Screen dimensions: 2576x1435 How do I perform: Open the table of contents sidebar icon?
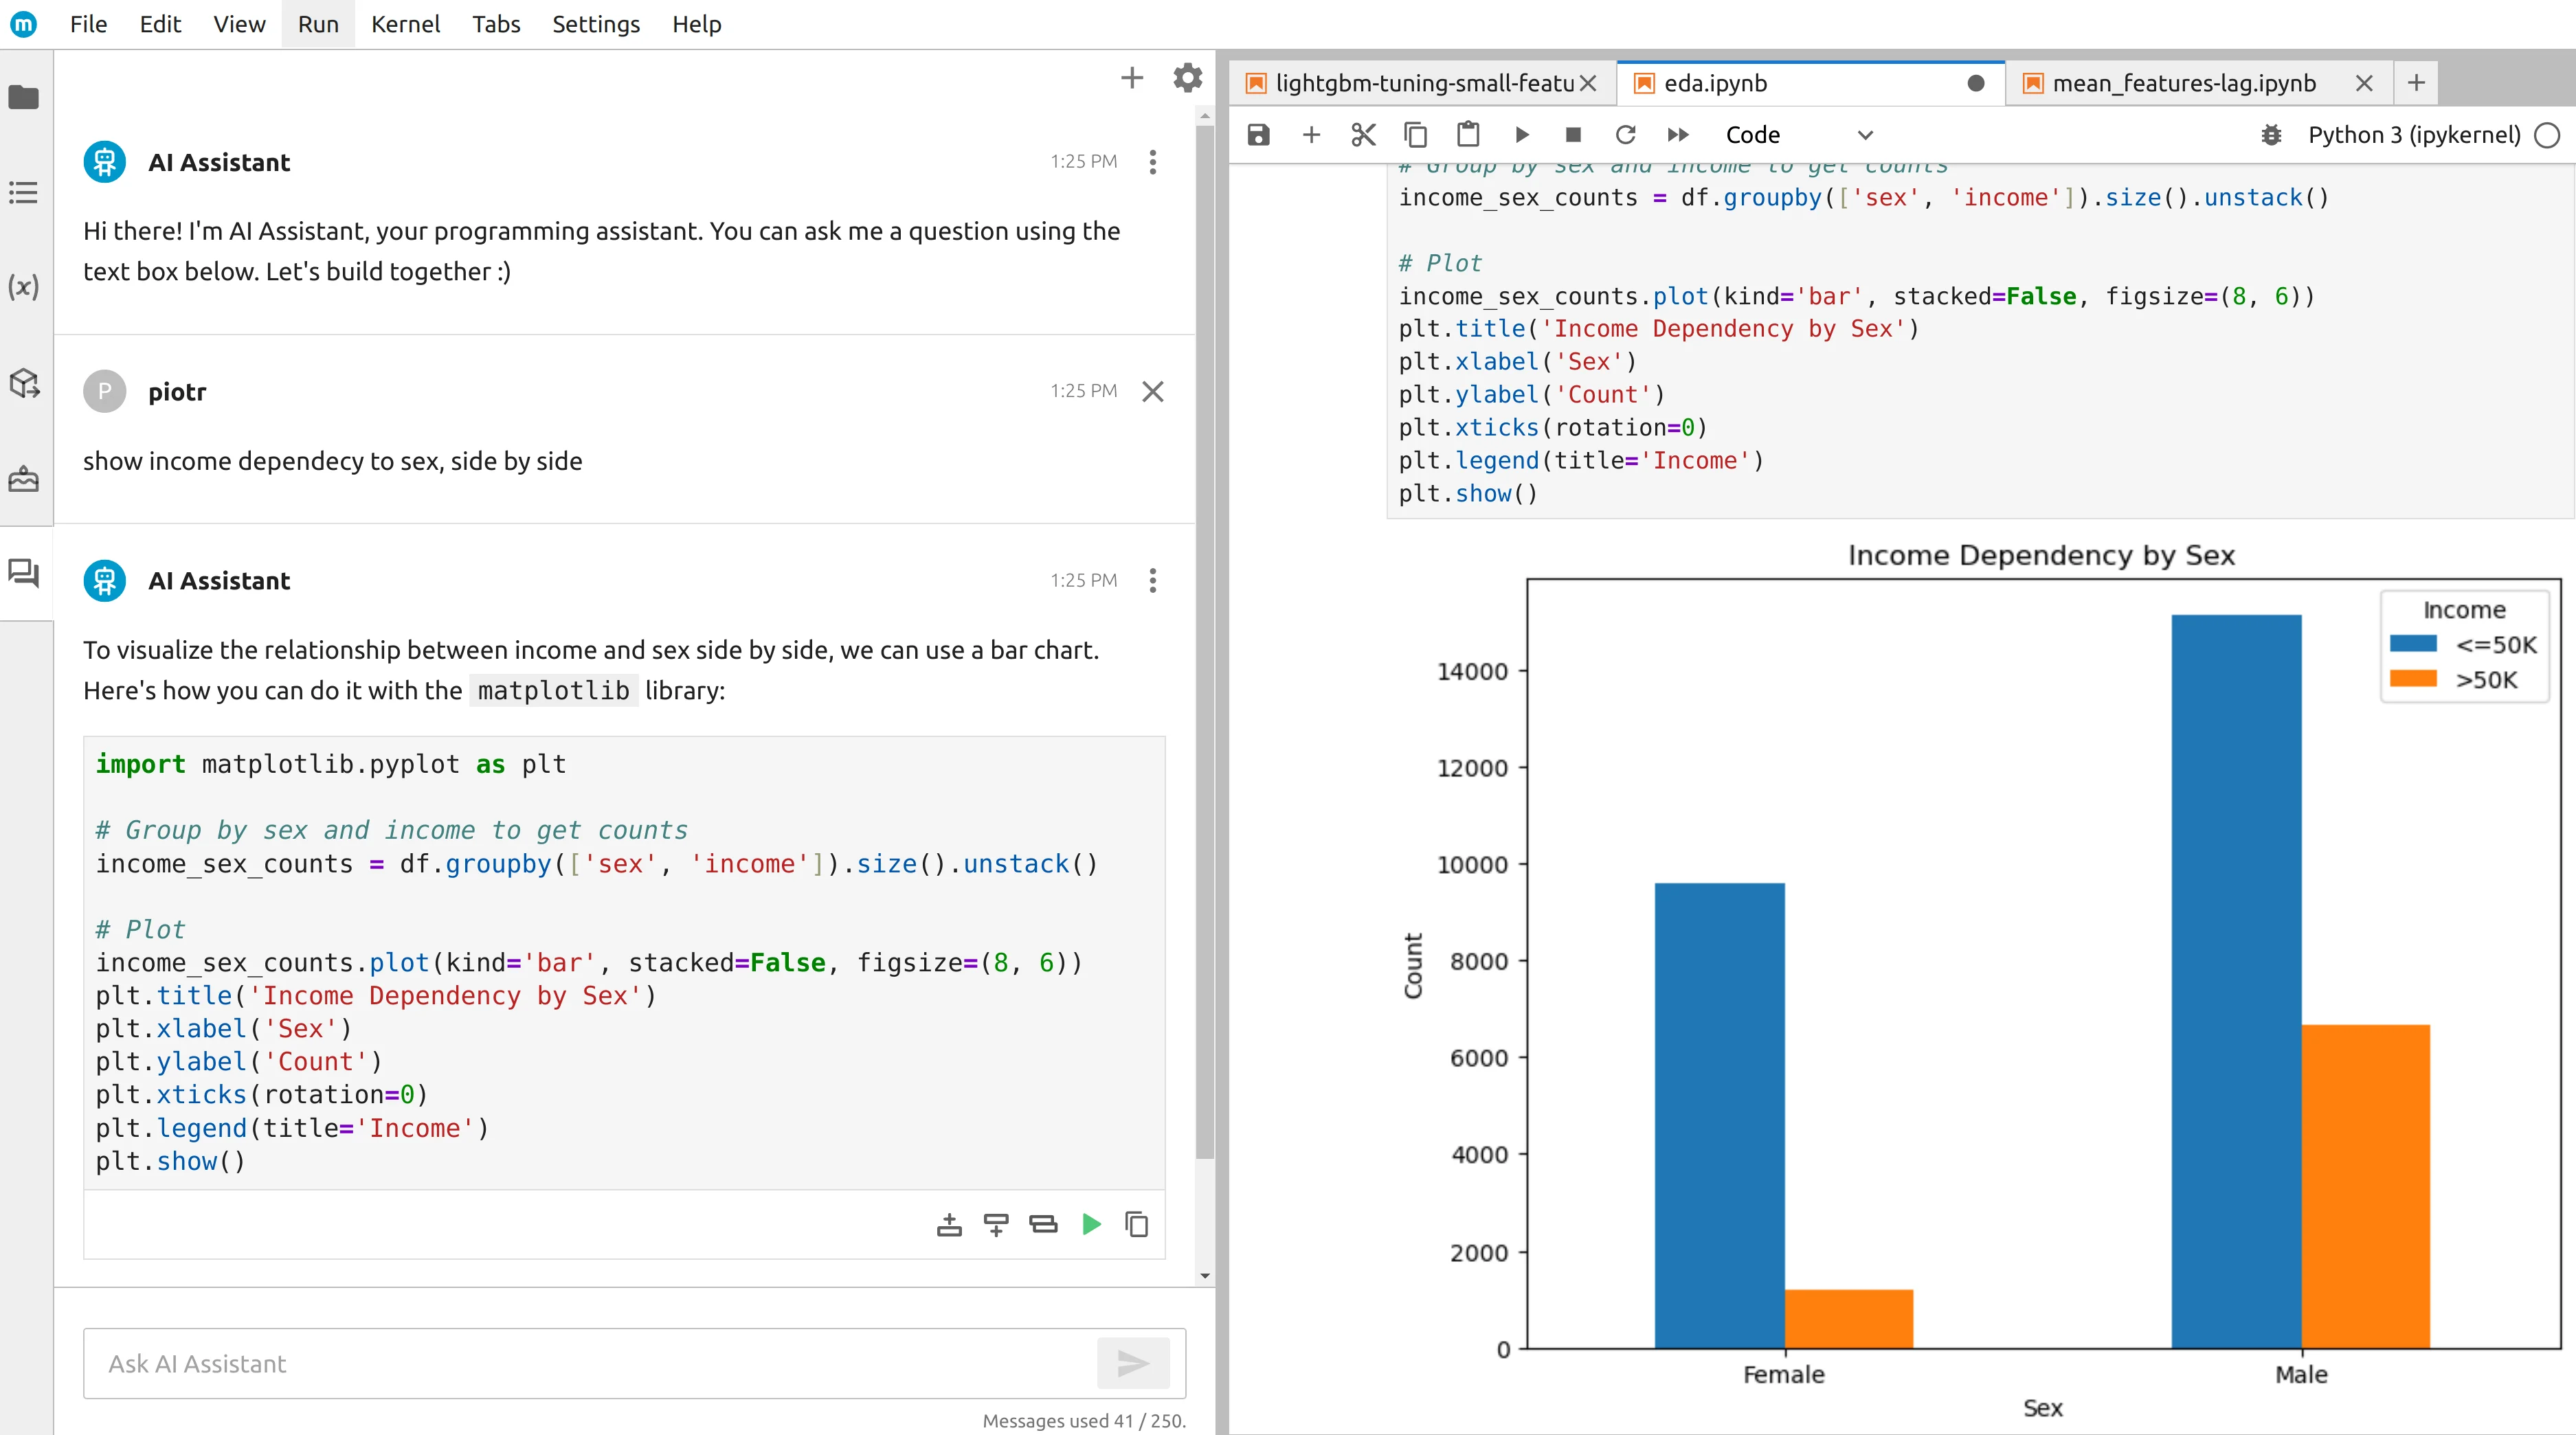pyautogui.click(x=24, y=192)
